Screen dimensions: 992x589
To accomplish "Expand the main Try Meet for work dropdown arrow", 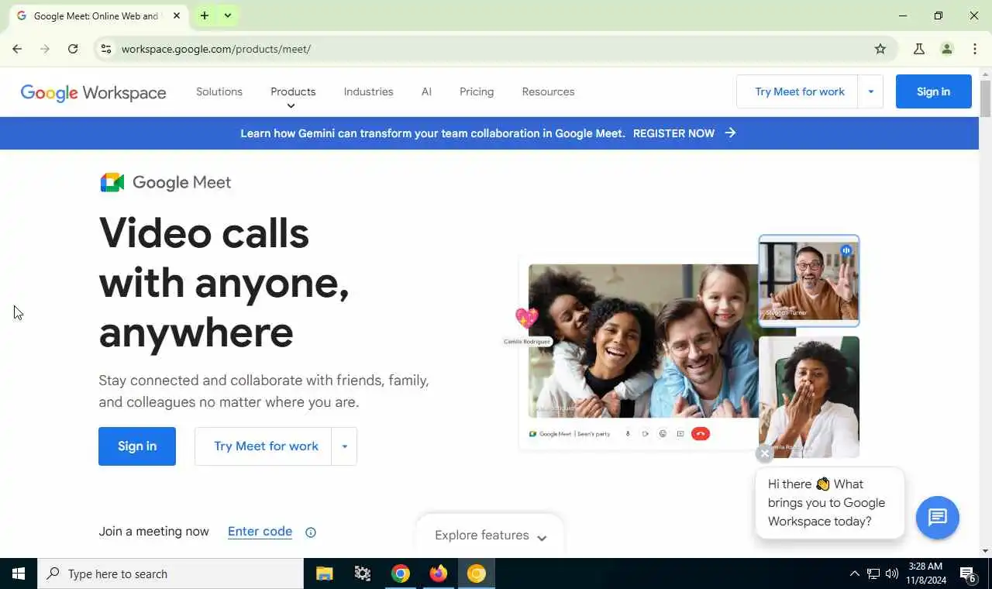I will click(x=344, y=446).
